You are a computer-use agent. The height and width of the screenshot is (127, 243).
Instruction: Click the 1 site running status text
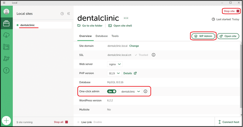tap(25, 122)
